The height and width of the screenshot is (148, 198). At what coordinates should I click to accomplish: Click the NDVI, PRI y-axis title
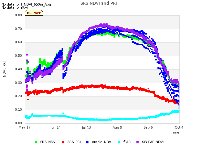(x=4, y=69)
